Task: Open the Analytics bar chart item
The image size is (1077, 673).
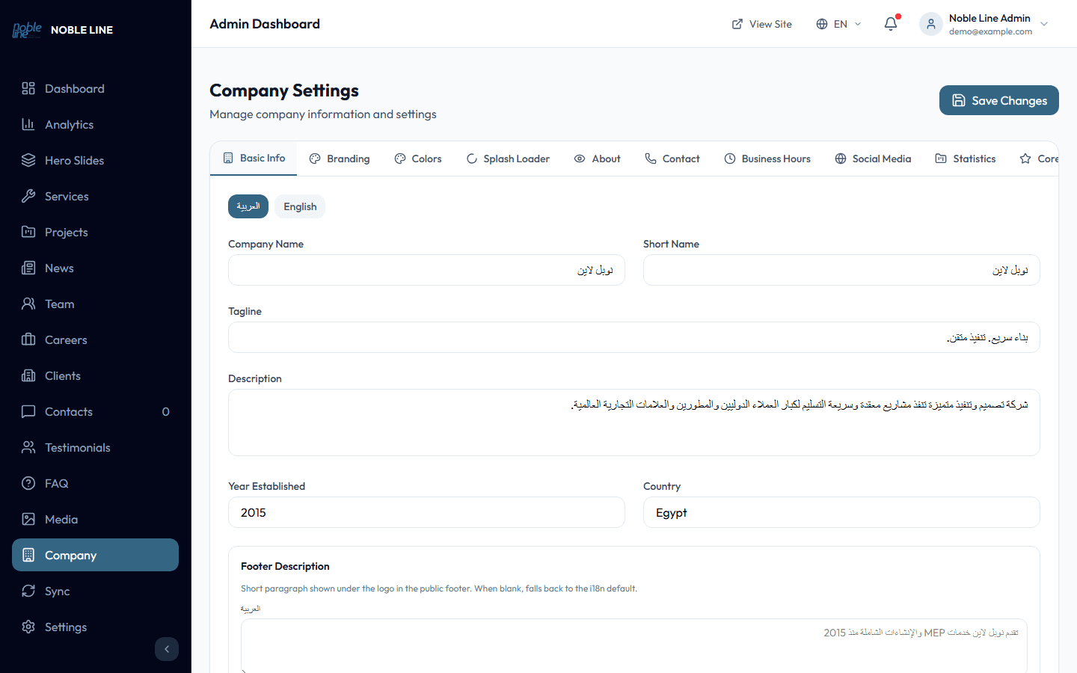Action: click(x=95, y=124)
